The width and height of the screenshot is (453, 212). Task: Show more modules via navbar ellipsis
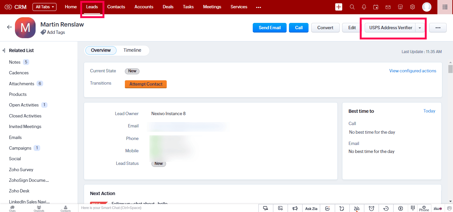pyautogui.click(x=259, y=7)
